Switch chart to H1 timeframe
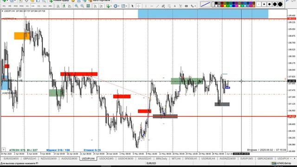The width and height of the screenshot is (297, 167). click(27, 6)
